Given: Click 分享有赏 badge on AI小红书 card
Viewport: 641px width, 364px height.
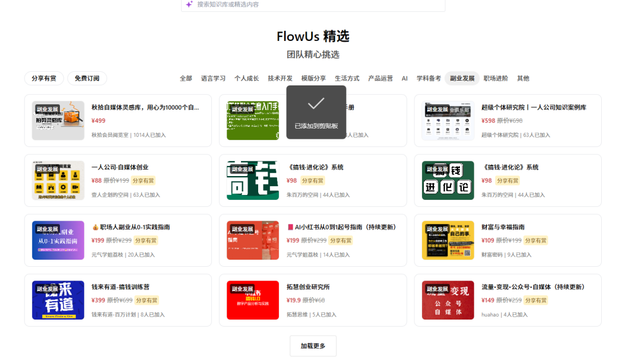Looking at the screenshot, I should point(341,241).
